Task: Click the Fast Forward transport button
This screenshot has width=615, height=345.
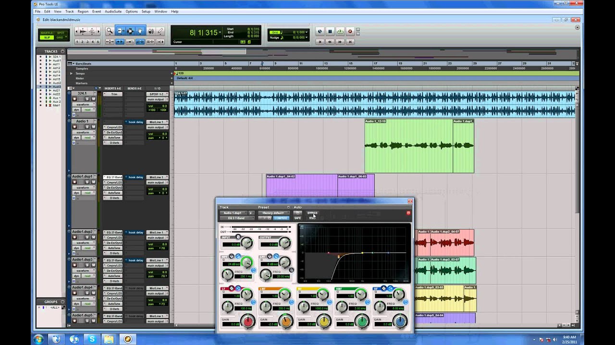Action: pos(340,42)
